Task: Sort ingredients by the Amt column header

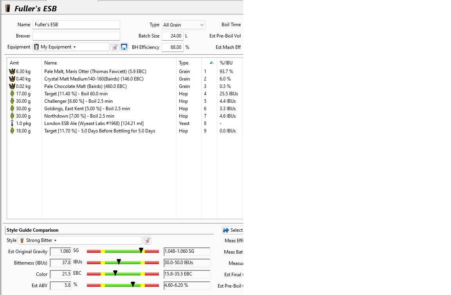Action: point(14,63)
